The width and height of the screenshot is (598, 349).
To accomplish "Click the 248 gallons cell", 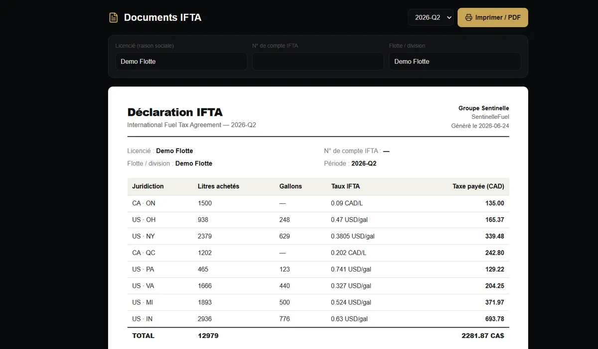I will 285,220.
